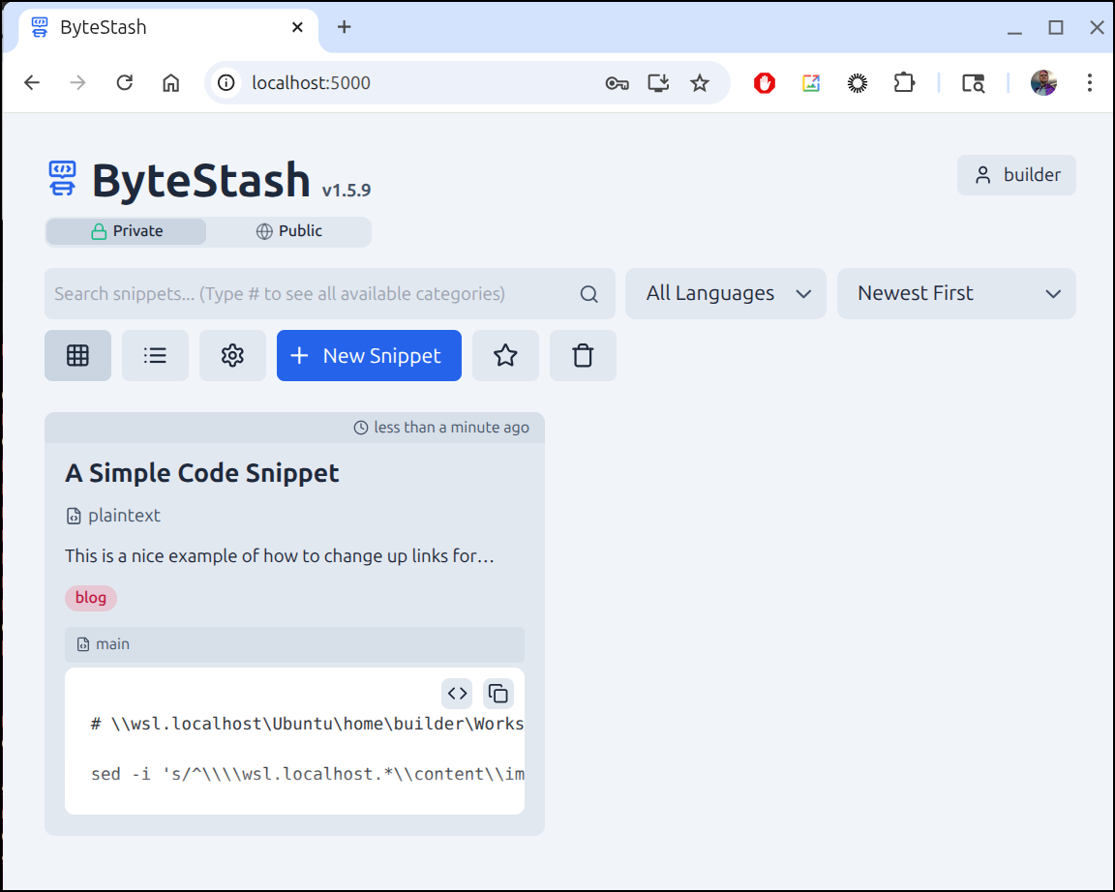This screenshot has height=892, width=1115.
Task: Copy snippet code to clipboard
Action: (x=498, y=693)
